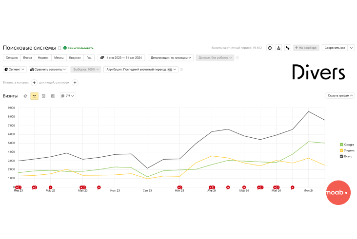The height and width of the screenshot is (239, 357).
Task: Open the report history clock icon
Action: [x=270, y=48]
